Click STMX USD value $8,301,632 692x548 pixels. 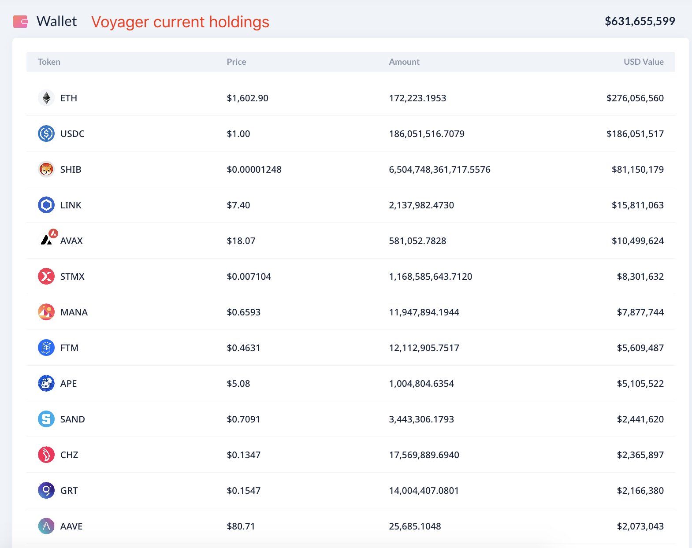(640, 276)
